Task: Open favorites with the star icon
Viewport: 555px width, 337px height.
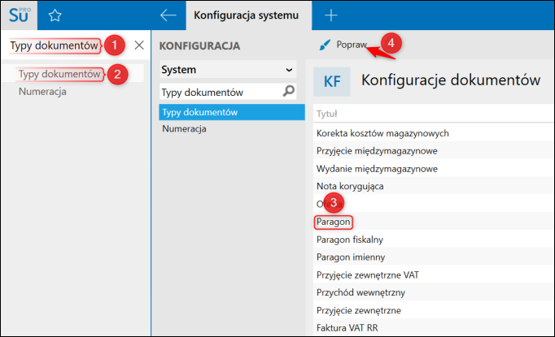Action: click(55, 15)
